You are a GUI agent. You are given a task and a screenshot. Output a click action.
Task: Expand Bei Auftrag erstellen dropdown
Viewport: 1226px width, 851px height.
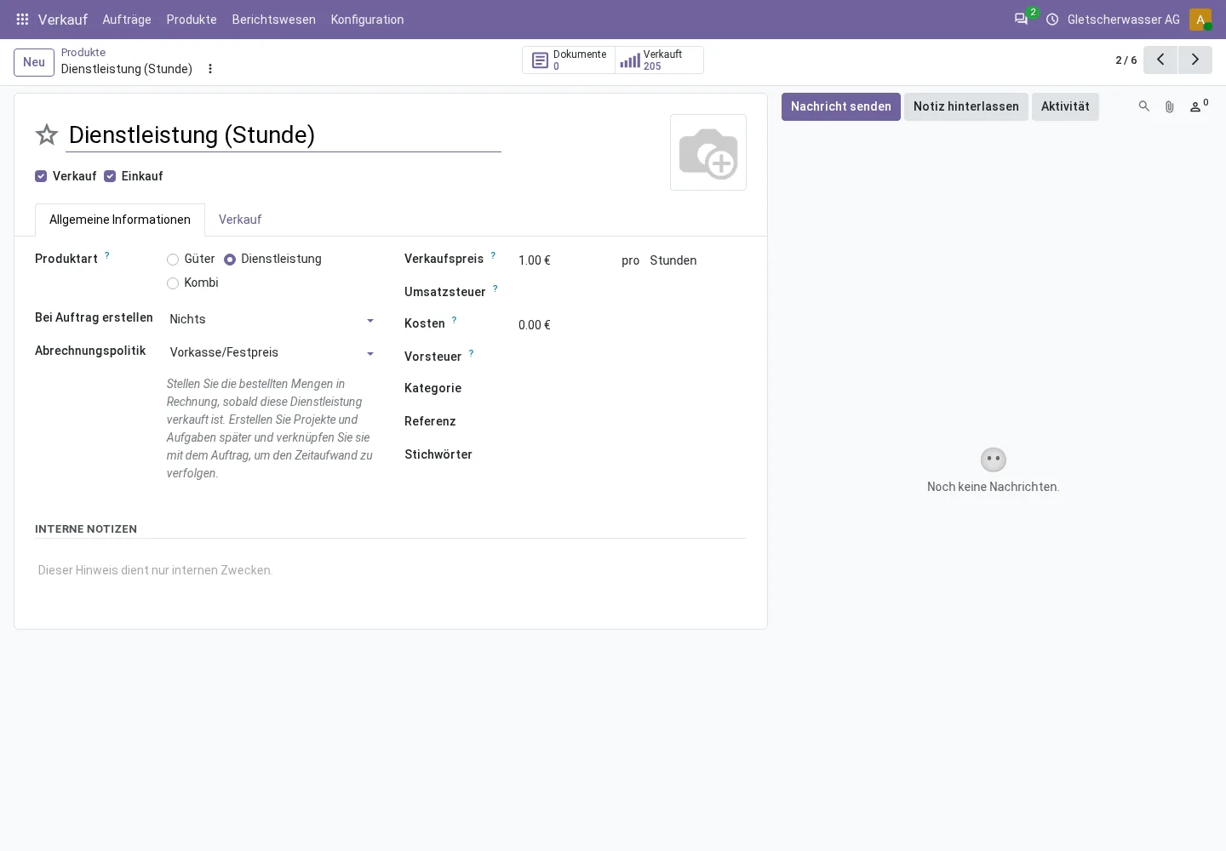pos(272,319)
